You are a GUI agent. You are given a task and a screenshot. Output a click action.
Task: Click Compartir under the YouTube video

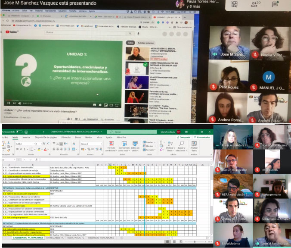pos(91,119)
